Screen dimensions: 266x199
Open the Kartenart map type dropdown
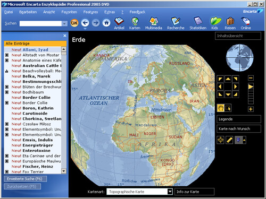(x=170, y=192)
